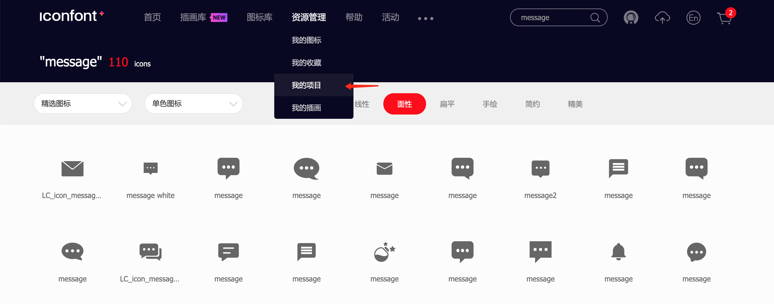Click inside the message search field
Screen dimensions: 774x304
549,18
